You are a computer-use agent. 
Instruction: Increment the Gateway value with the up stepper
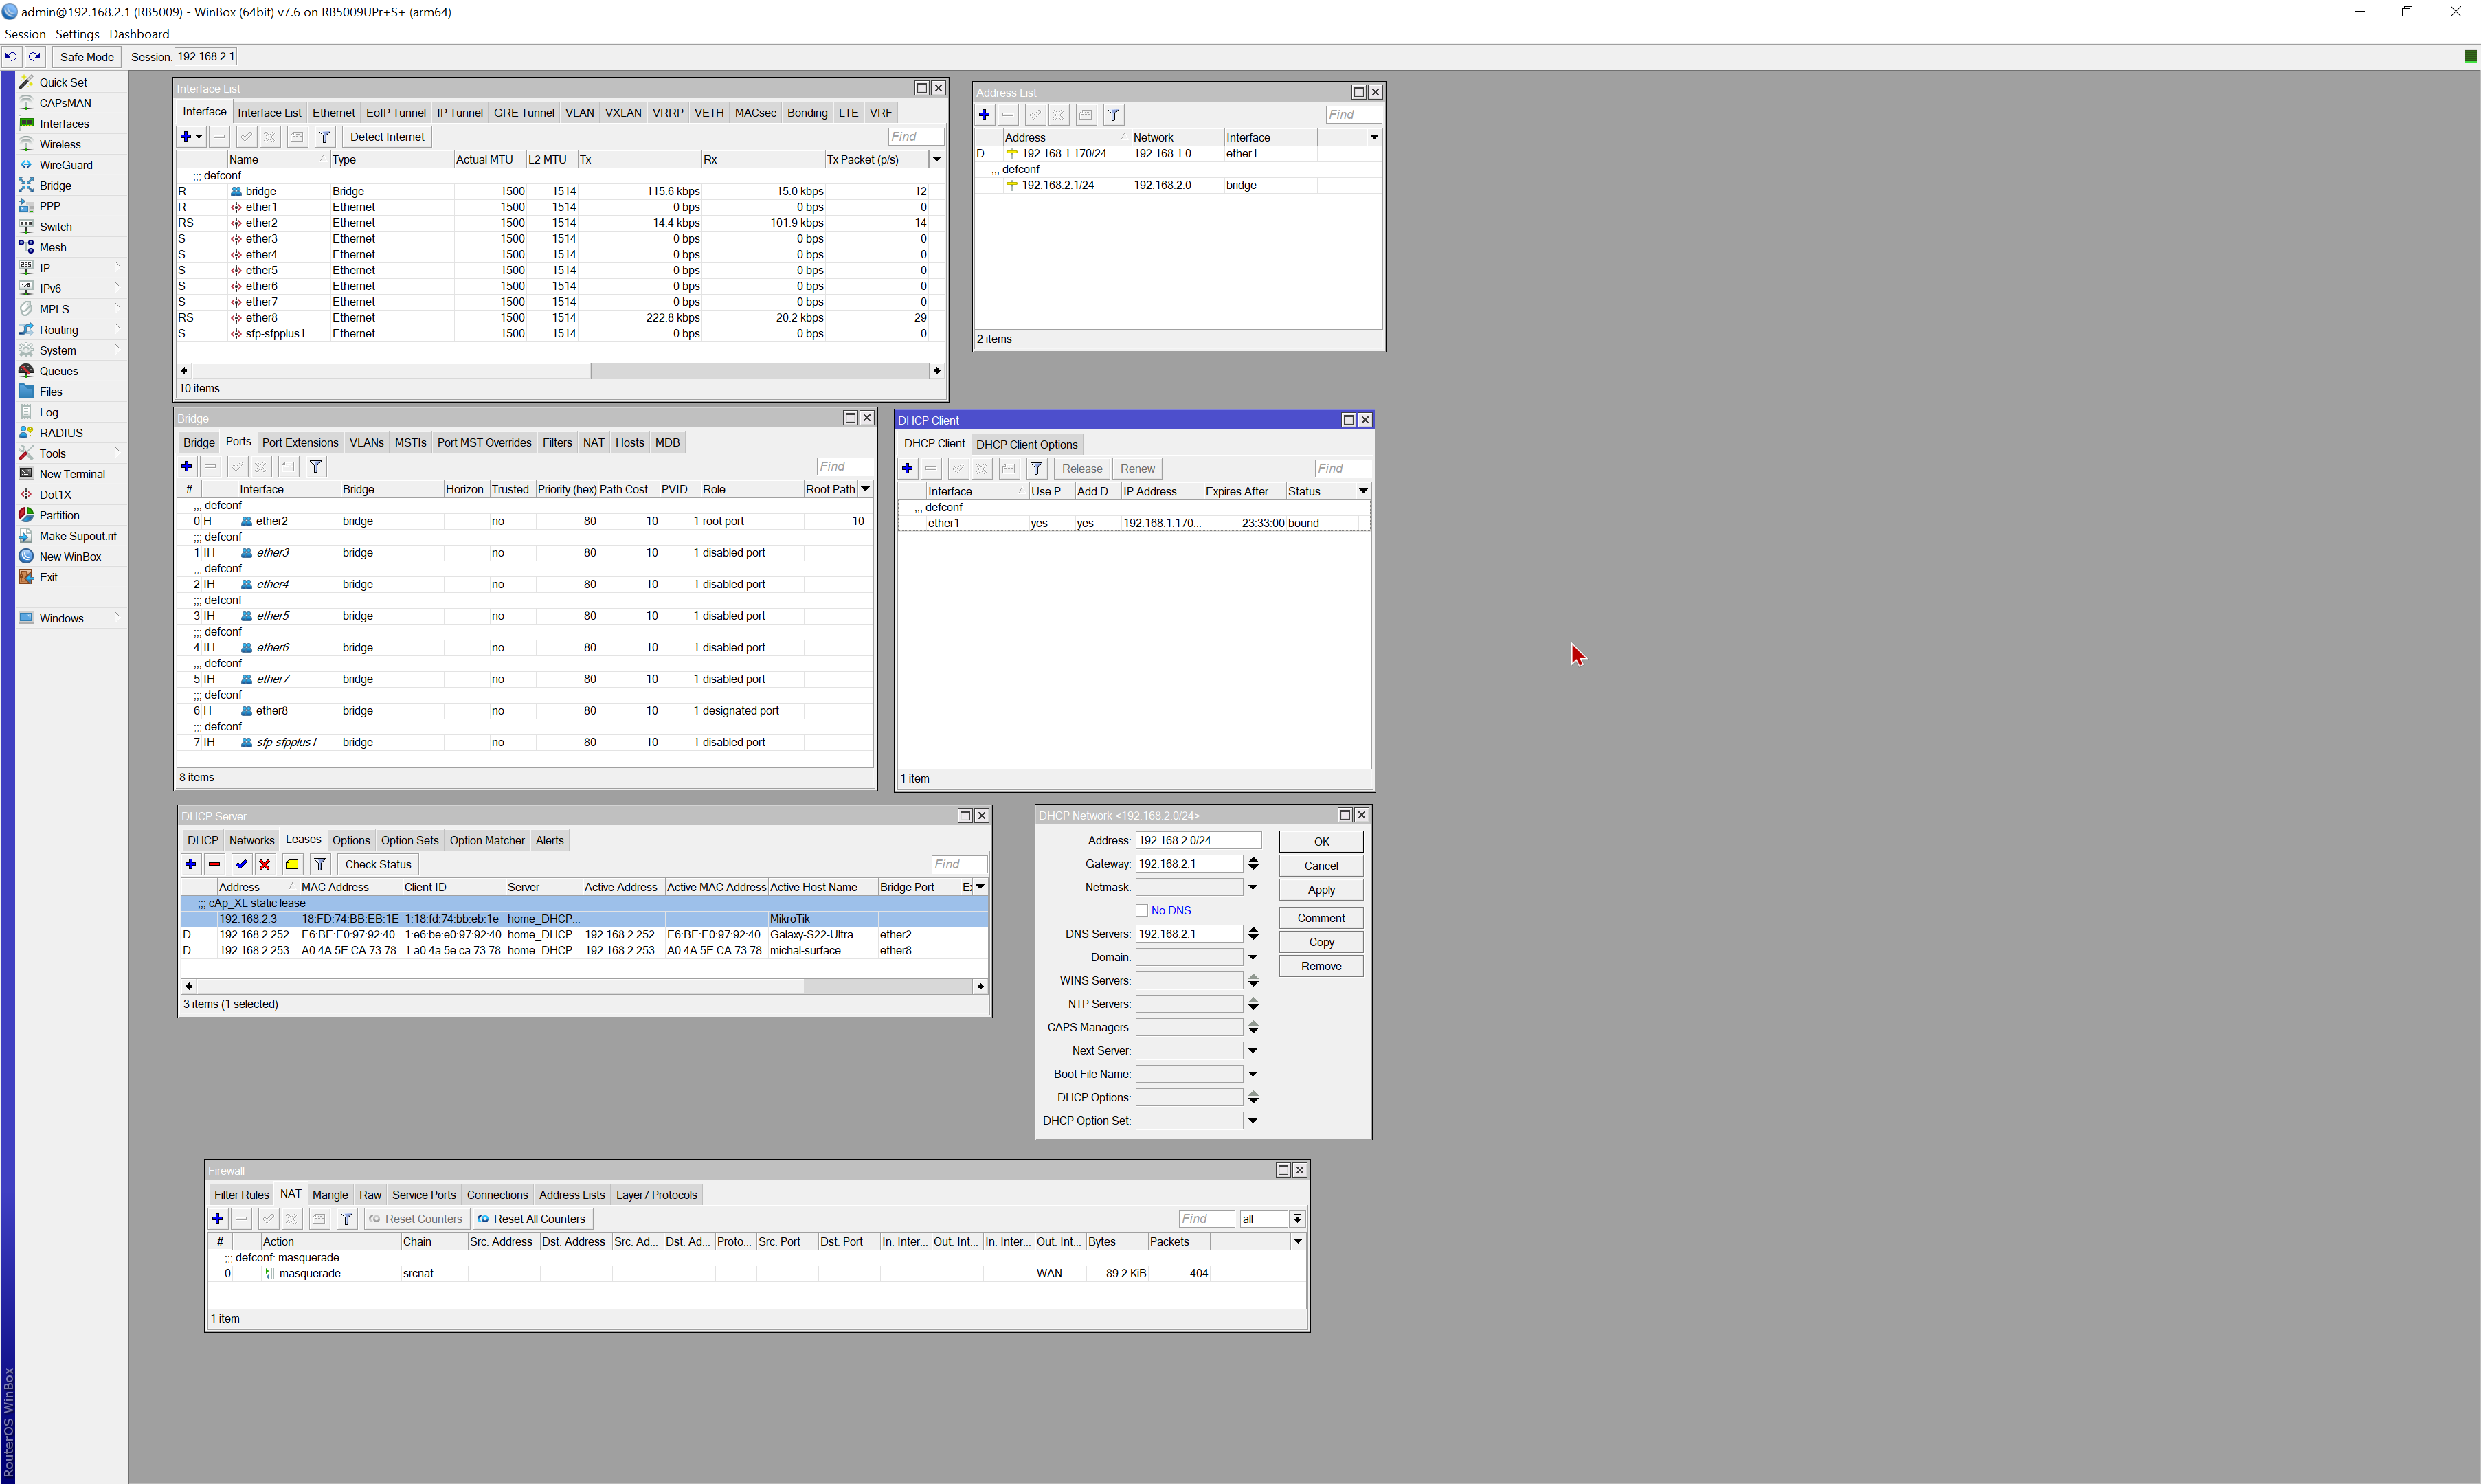1253,859
